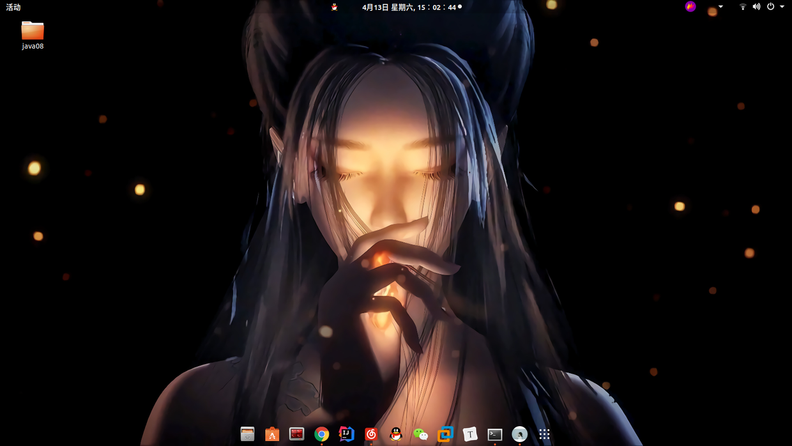Click the power icon in top bar

tap(771, 6)
